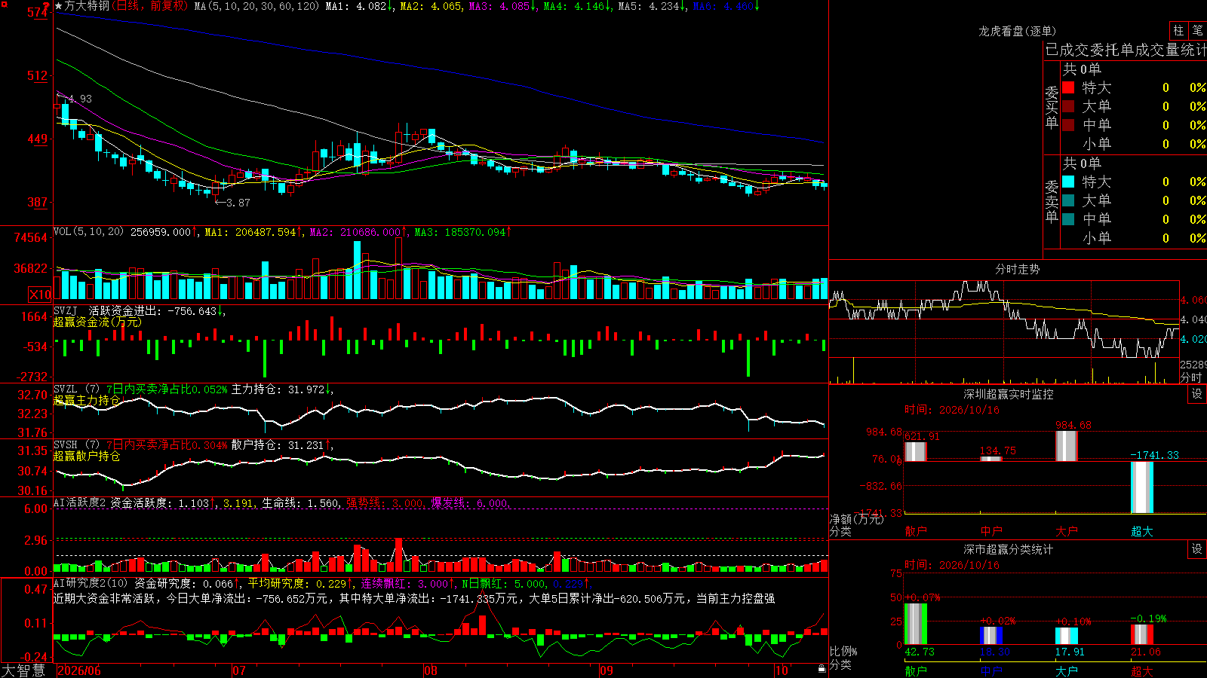
Task: Click the 超赢主力持仓 indicator title
Action: [x=87, y=400]
